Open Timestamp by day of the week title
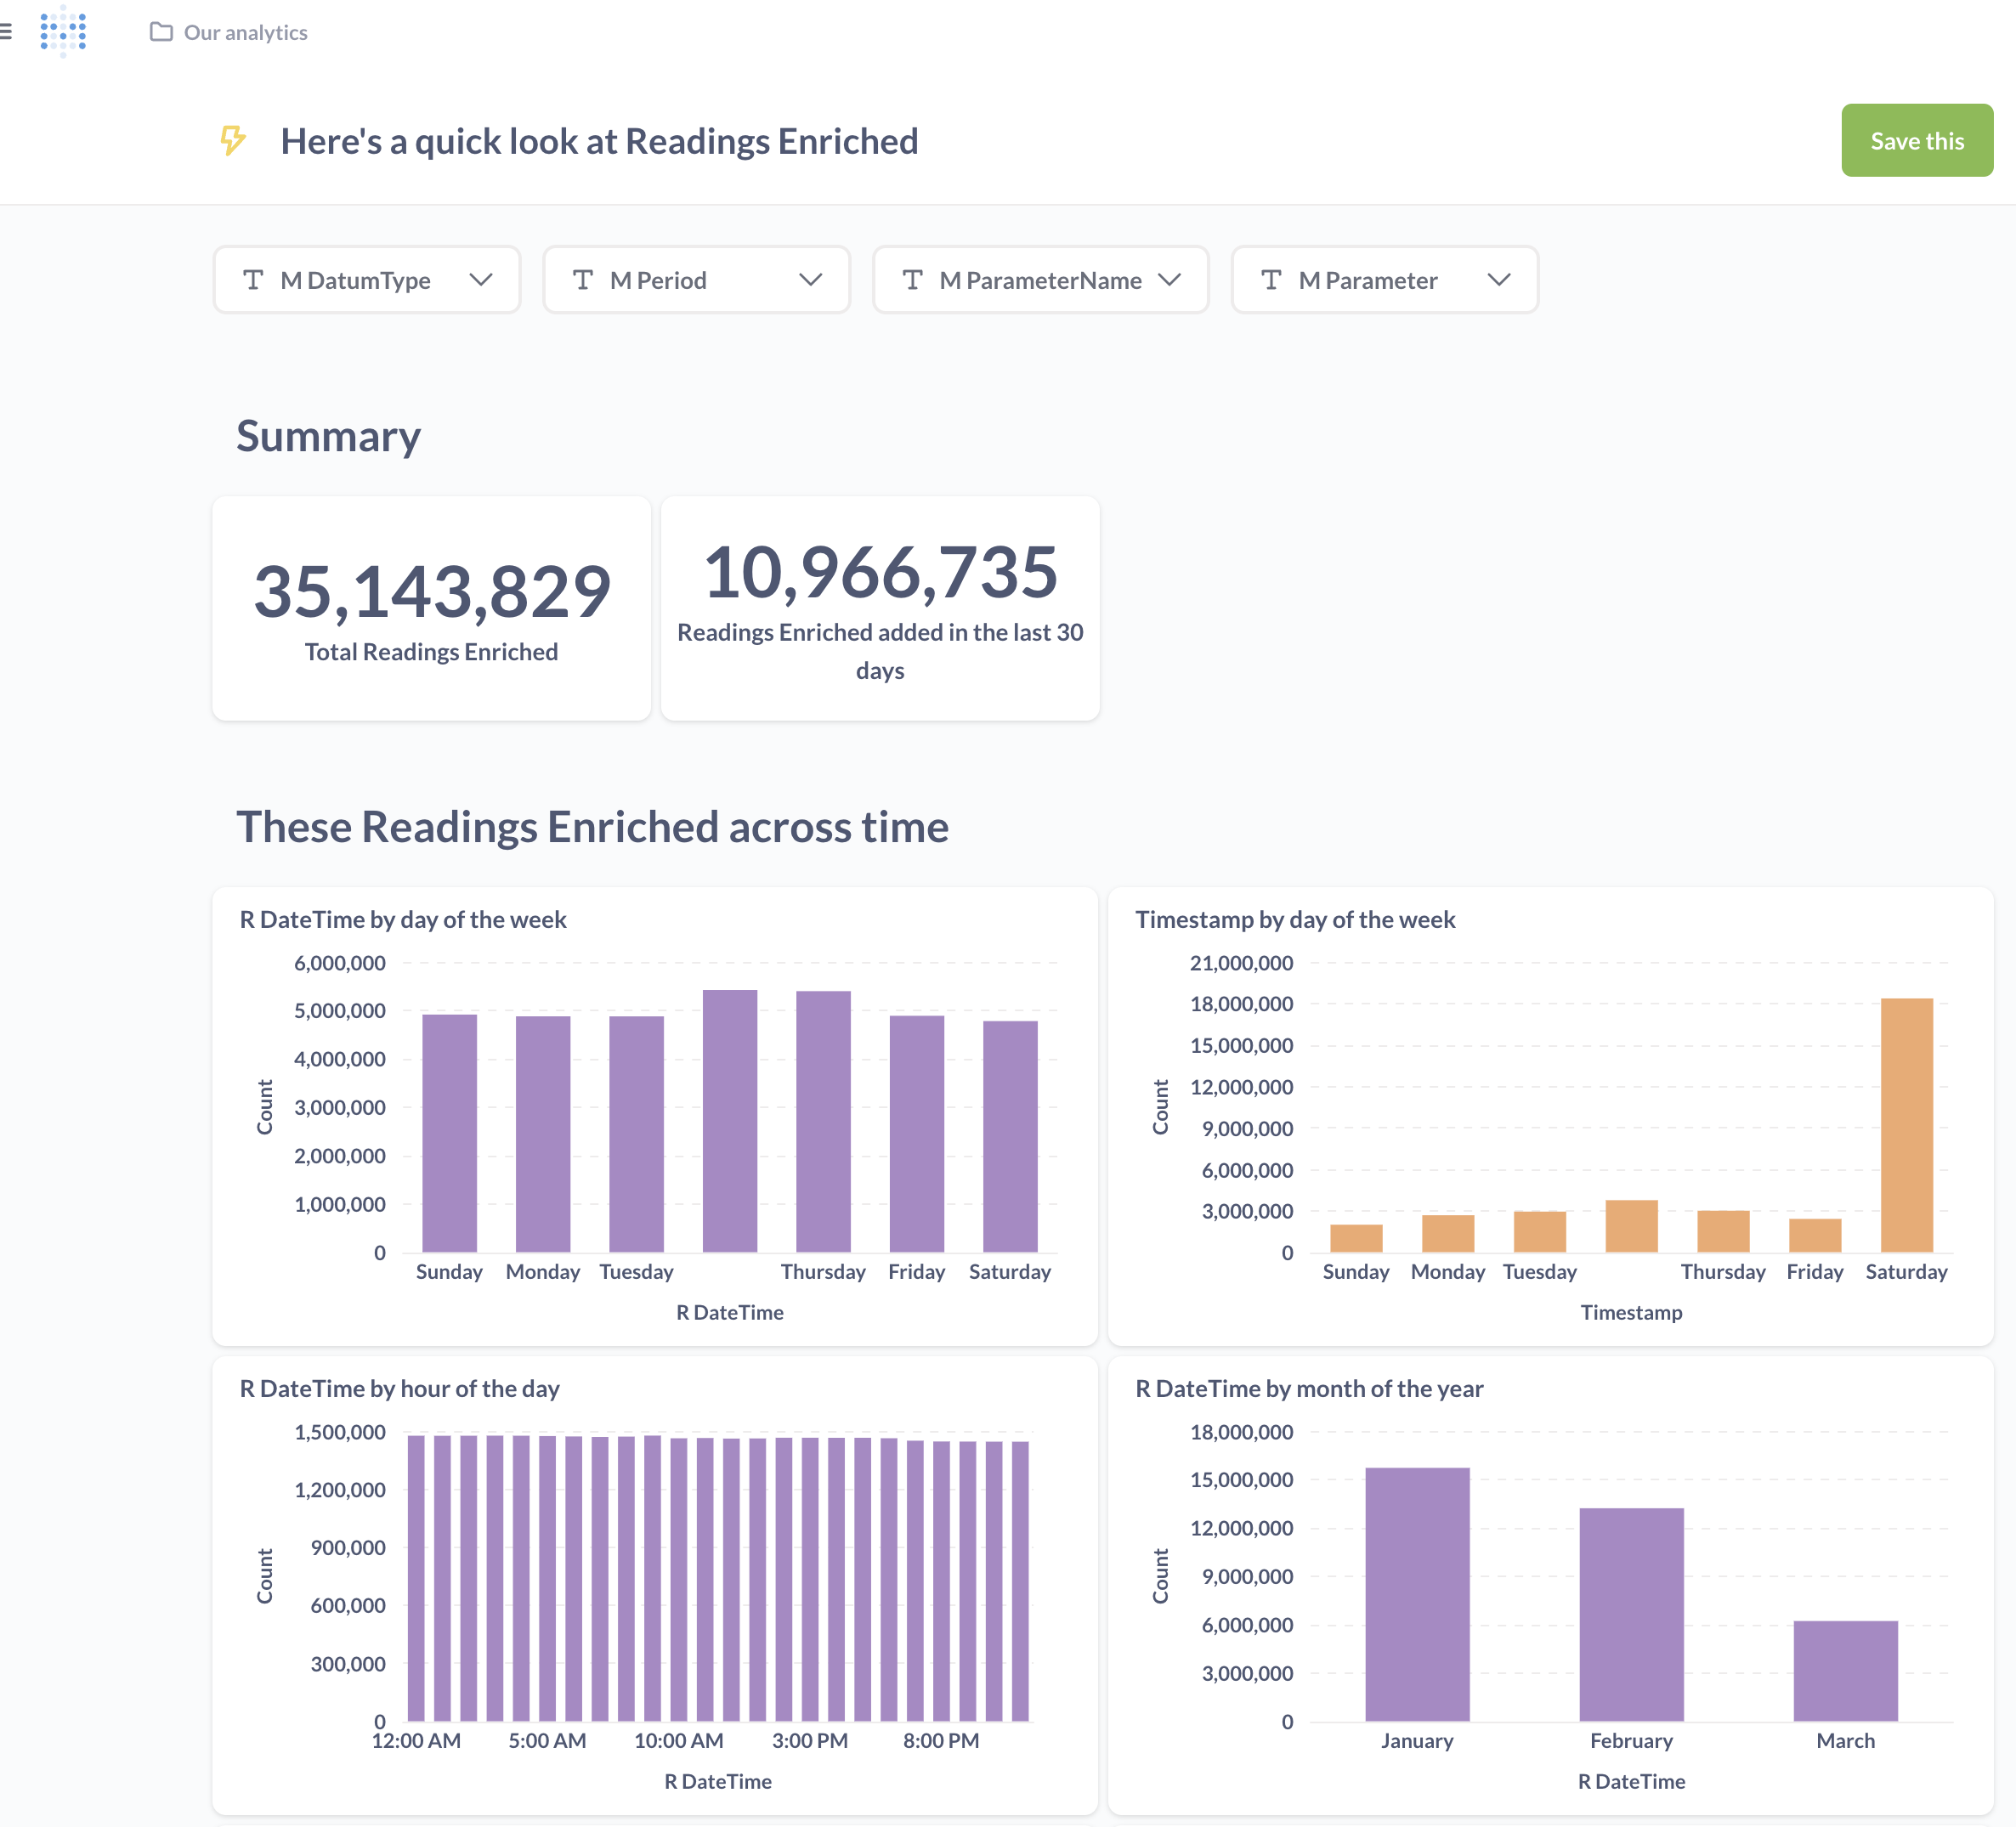 point(1295,919)
